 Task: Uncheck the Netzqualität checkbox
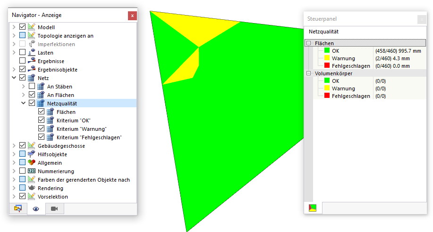point(32,103)
